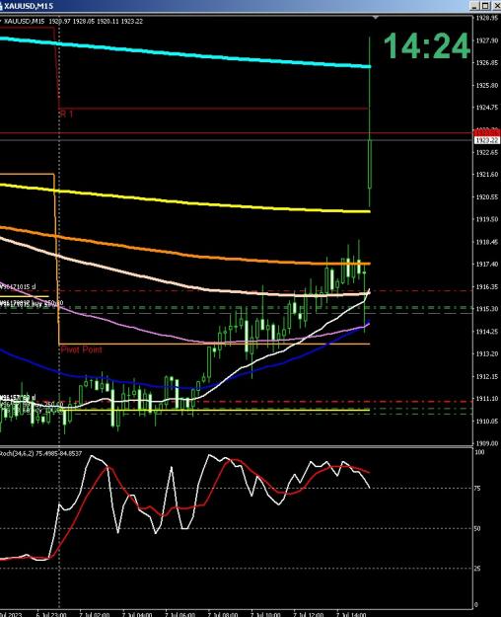Click the stochastic 25 level label

point(477,569)
